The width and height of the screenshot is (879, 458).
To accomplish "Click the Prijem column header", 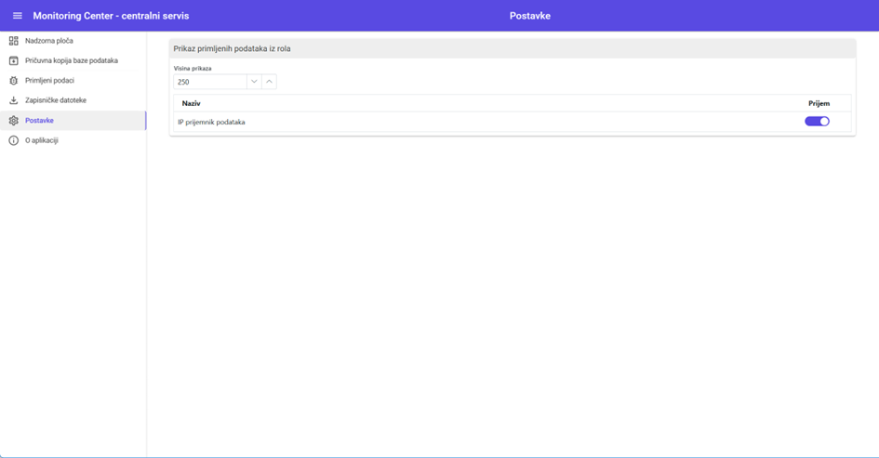I will [x=819, y=103].
